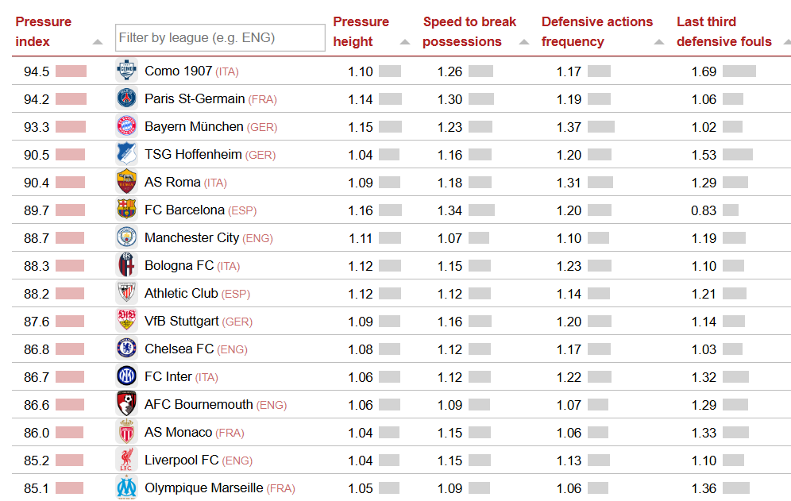This screenshot has height=501, width=791.
Task: Click the Pressure index column header text
Action: [x=43, y=32]
